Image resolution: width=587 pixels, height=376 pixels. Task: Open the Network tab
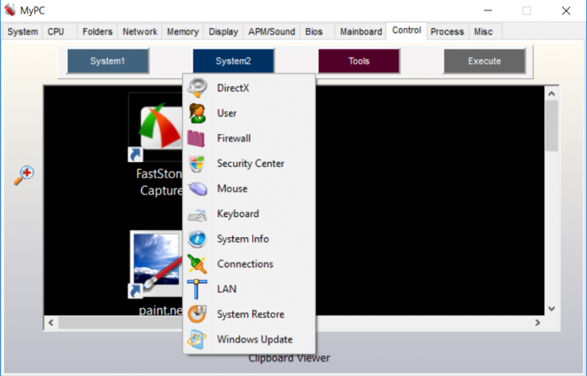coord(139,31)
